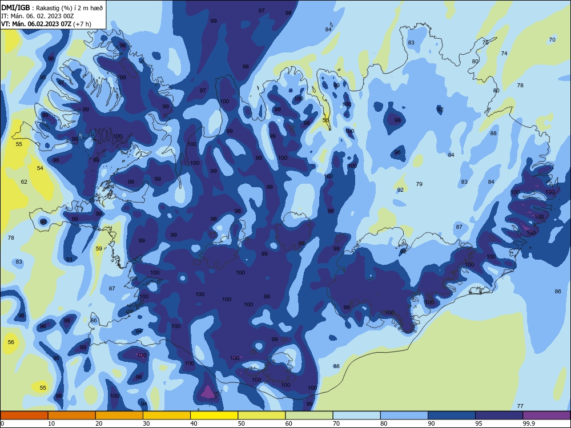Click the legend label '50'

pos(242,423)
